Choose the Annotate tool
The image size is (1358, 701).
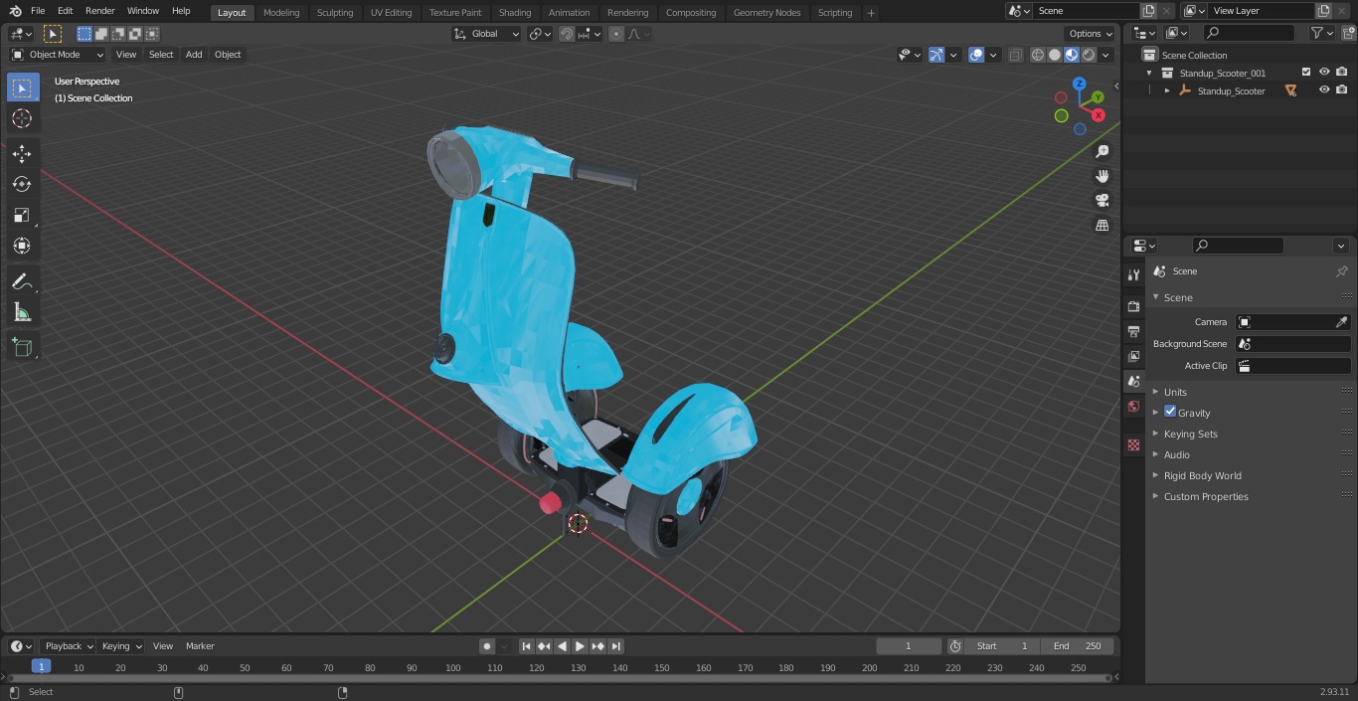(22, 282)
